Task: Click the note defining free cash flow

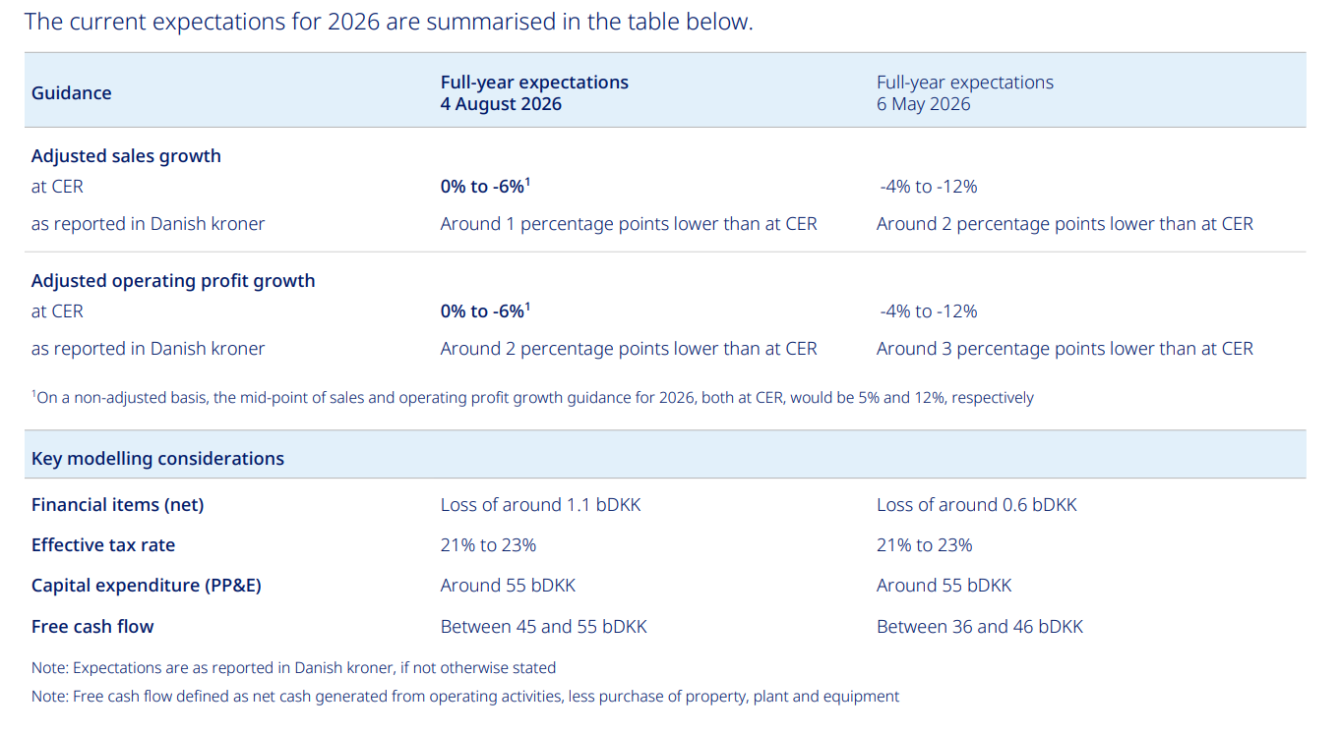Action: point(465,697)
